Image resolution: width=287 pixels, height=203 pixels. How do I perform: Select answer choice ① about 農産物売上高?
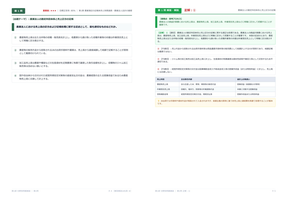pyautogui.click(x=72, y=39)
